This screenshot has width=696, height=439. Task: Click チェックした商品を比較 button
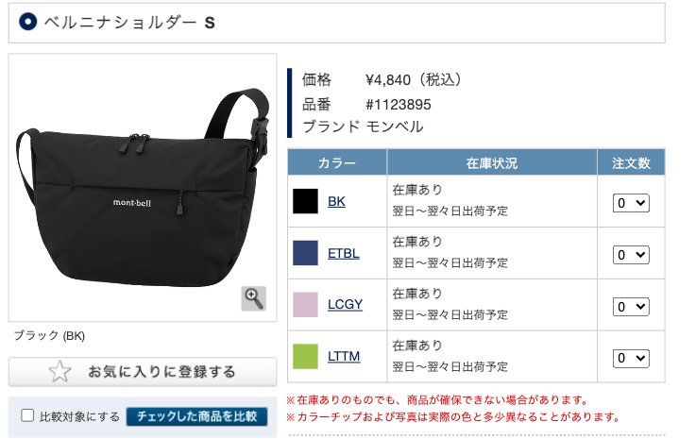click(196, 416)
